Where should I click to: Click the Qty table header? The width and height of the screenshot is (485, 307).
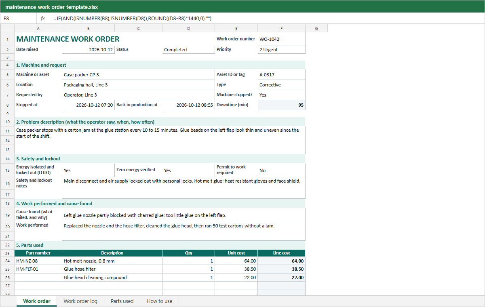(189, 253)
